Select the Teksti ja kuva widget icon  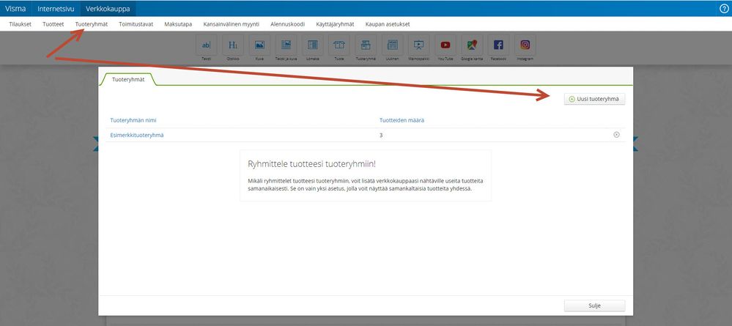pos(286,45)
